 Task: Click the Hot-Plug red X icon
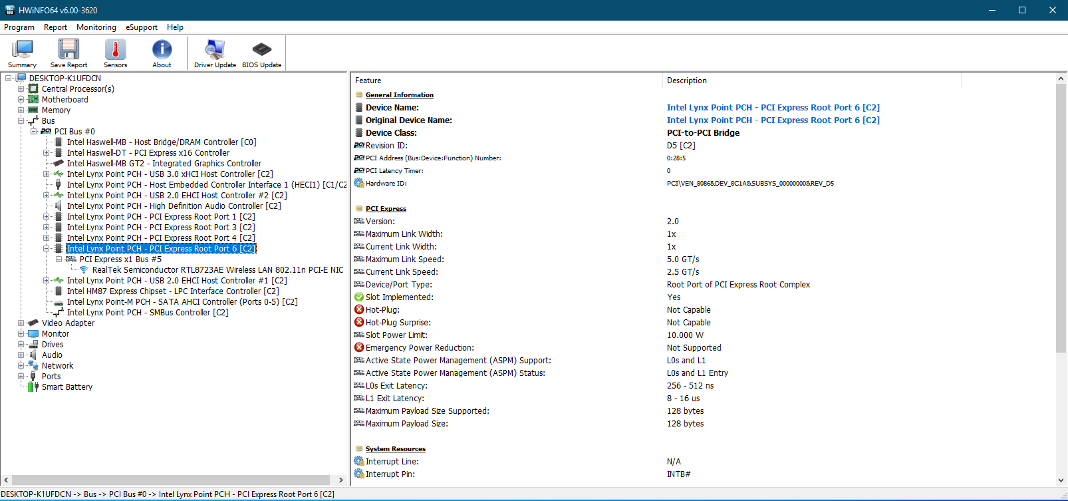click(x=359, y=309)
